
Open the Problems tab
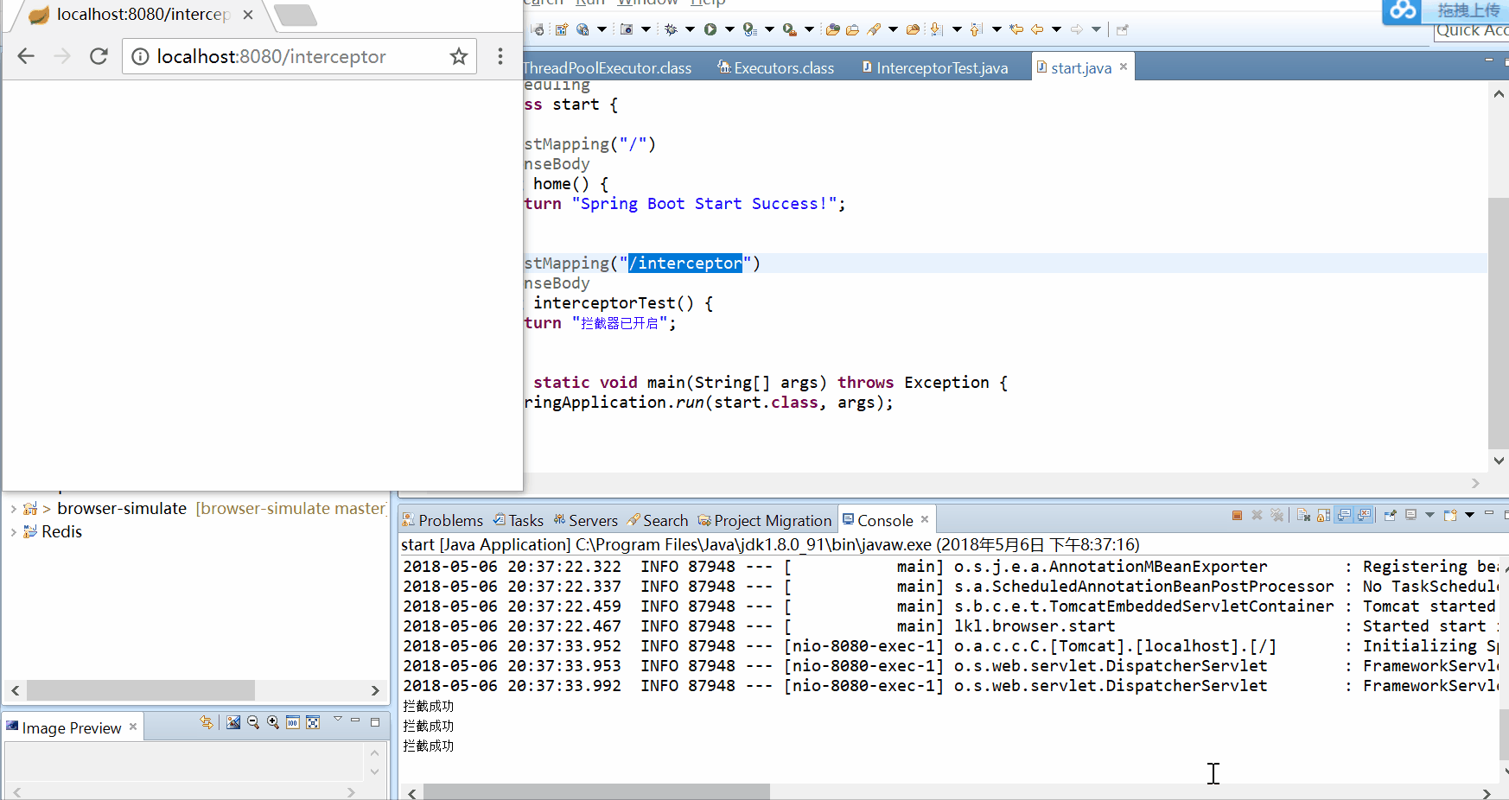[x=449, y=520]
